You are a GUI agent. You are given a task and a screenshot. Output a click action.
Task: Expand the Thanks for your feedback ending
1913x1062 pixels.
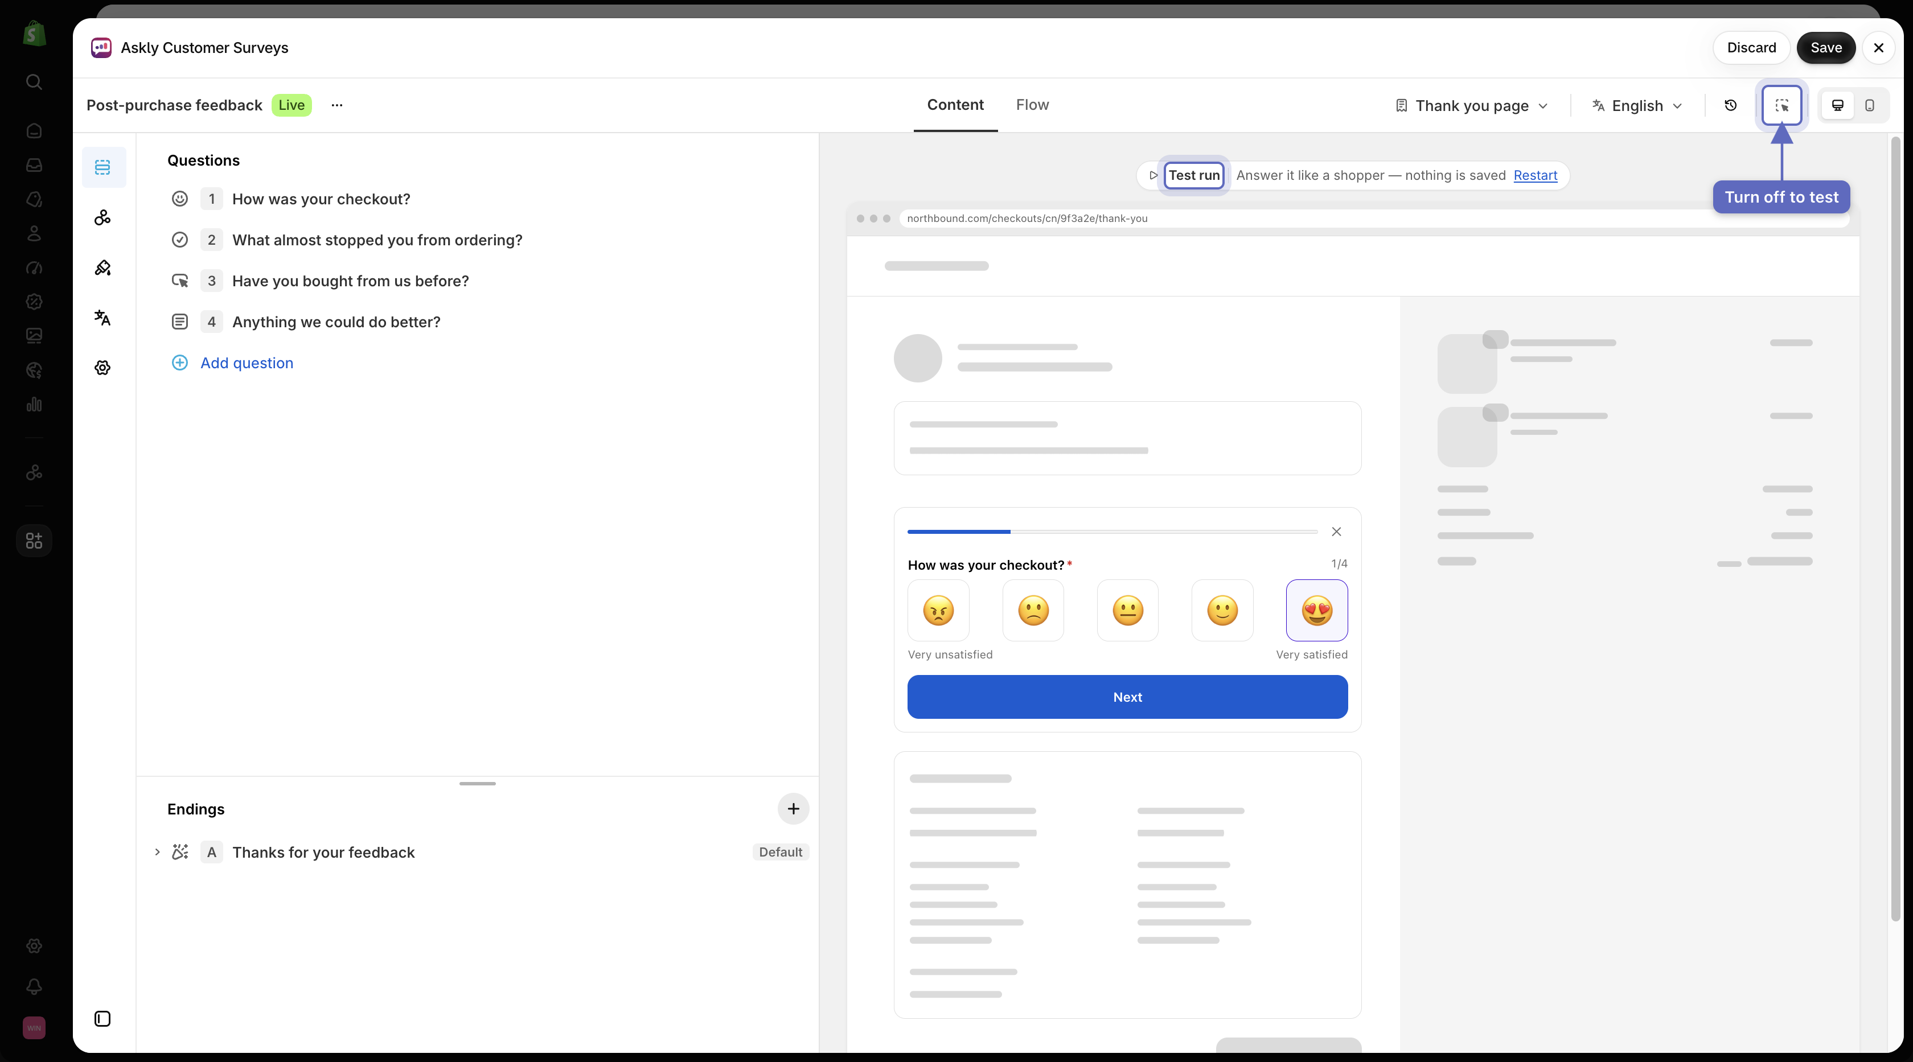tap(158, 852)
